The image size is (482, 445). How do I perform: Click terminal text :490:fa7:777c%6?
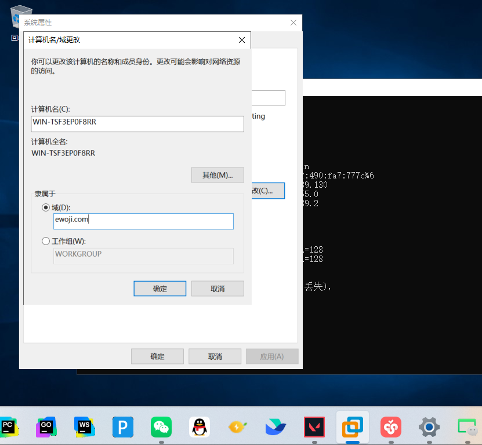tap(339, 176)
